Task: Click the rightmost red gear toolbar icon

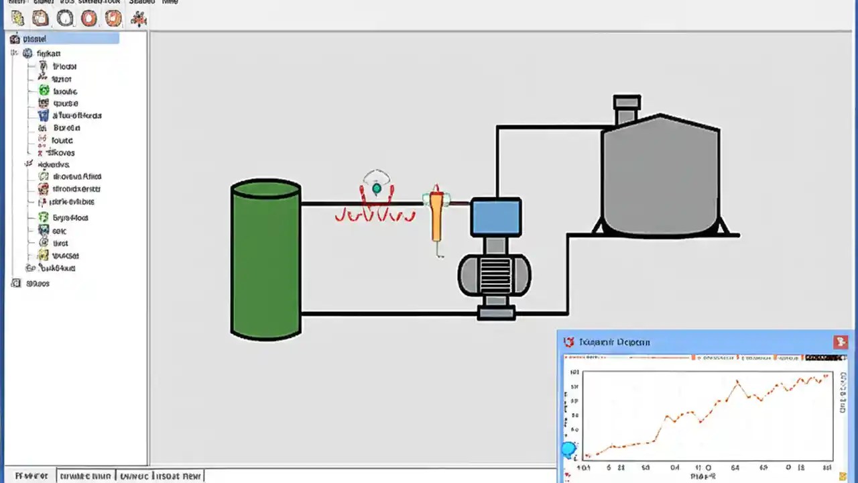Action: pos(138,18)
